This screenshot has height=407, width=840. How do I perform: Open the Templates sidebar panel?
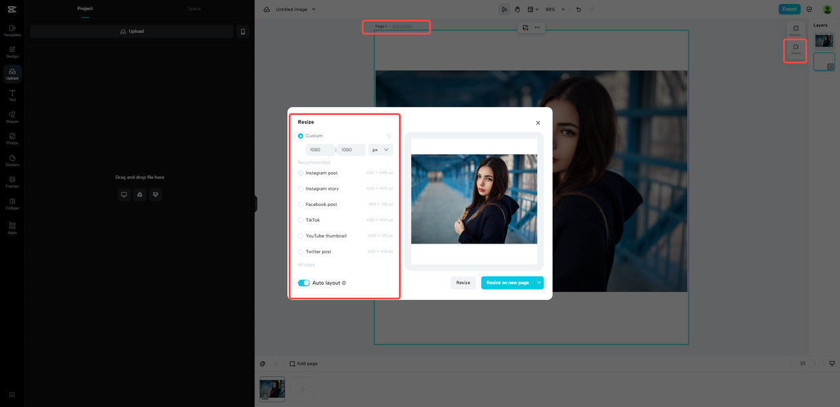[12, 30]
